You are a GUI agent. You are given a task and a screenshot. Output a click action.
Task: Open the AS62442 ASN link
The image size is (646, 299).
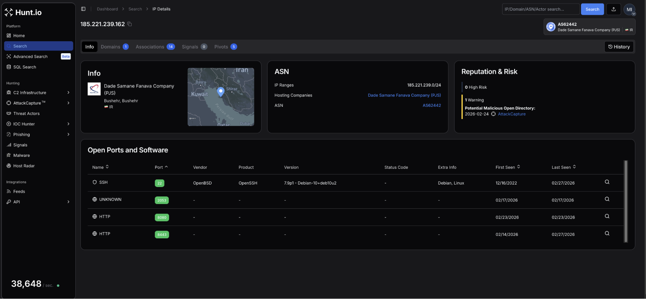click(431, 105)
